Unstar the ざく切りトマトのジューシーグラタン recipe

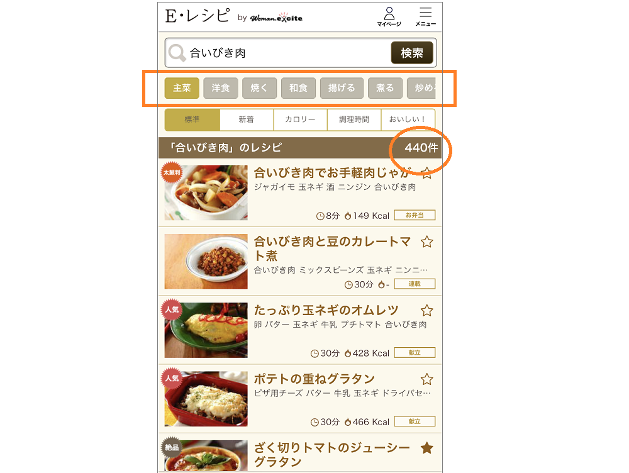tap(427, 448)
